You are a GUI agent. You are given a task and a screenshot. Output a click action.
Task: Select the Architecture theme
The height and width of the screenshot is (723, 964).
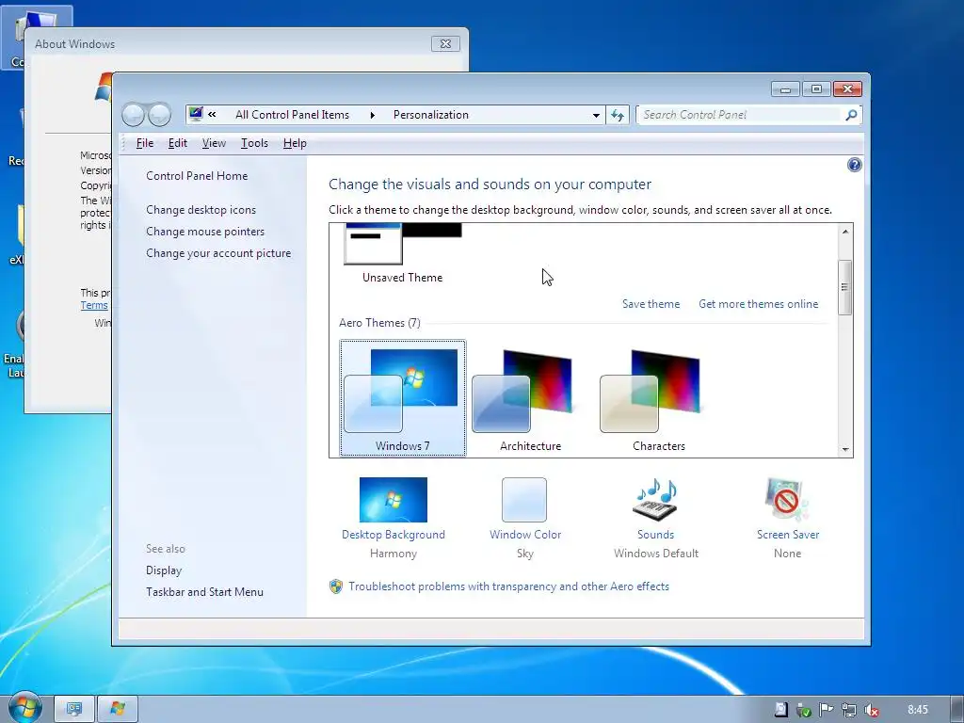(531, 398)
